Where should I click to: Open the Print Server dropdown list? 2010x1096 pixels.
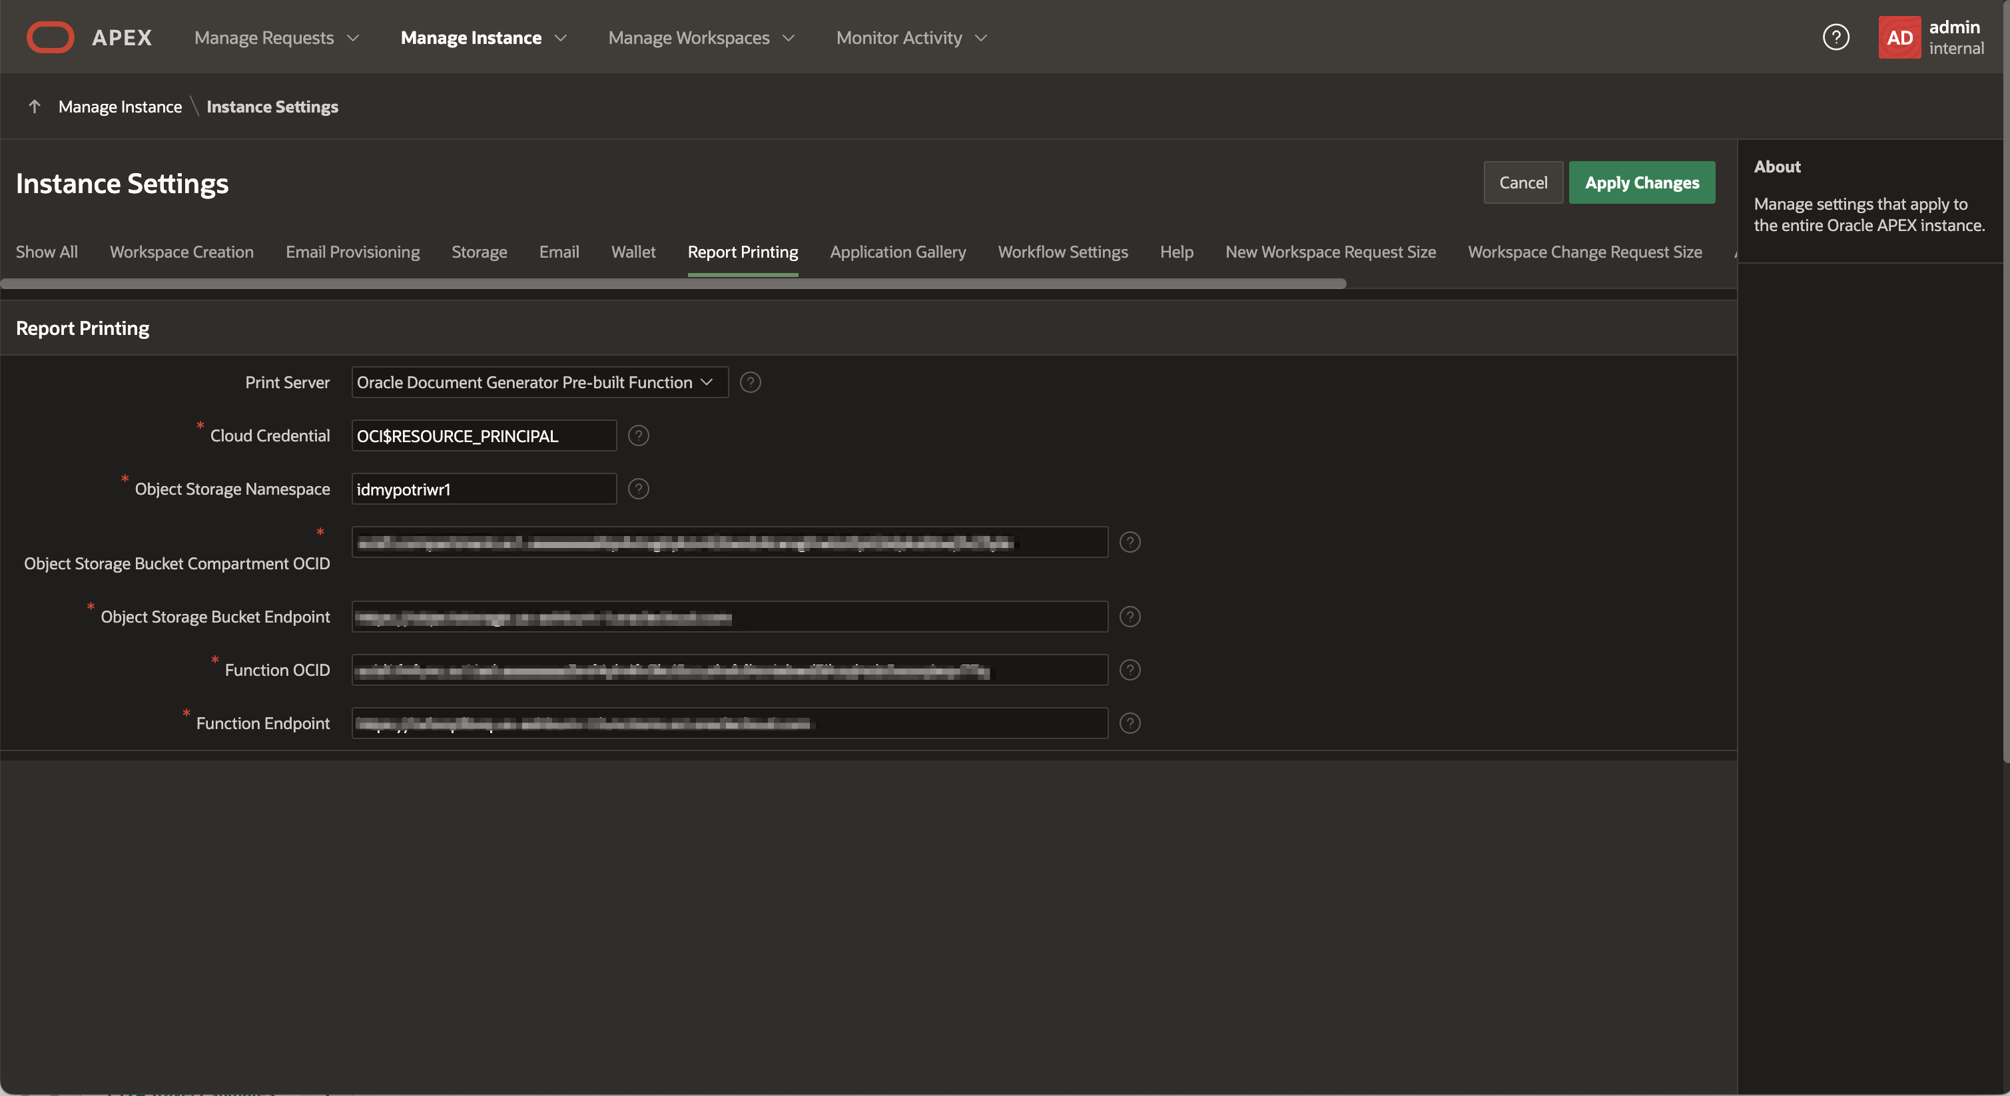[539, 382]
